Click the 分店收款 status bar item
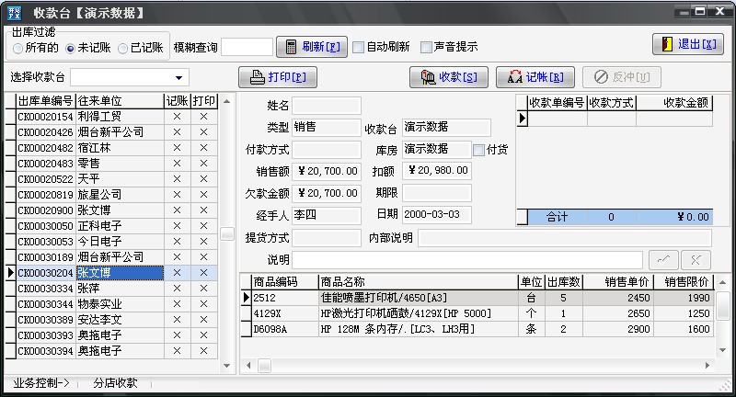This screenshot has height=397, width=736. click(x=115, y=383)
